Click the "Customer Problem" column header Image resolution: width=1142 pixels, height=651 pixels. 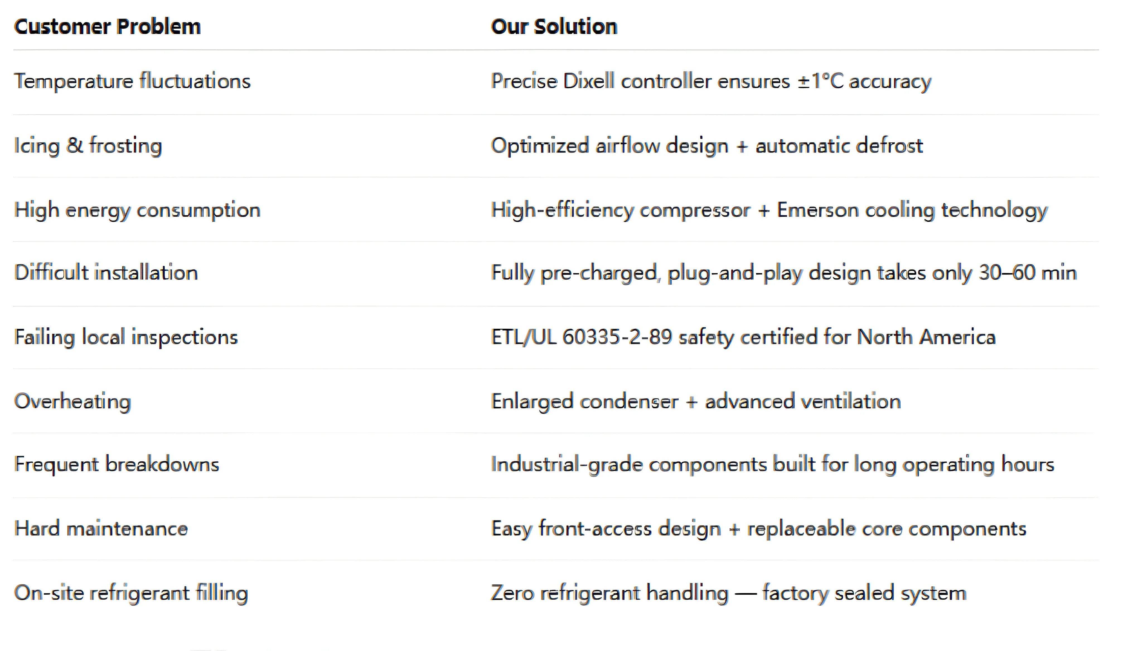click(107, 27)
